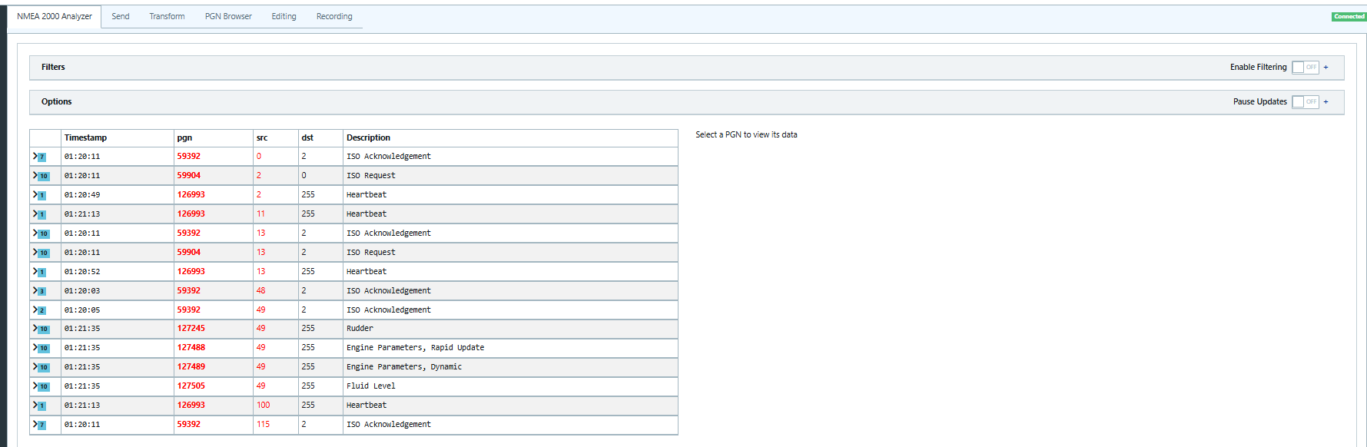Click 'Engine Parameters, Dynamic' description

click(404, 366)
